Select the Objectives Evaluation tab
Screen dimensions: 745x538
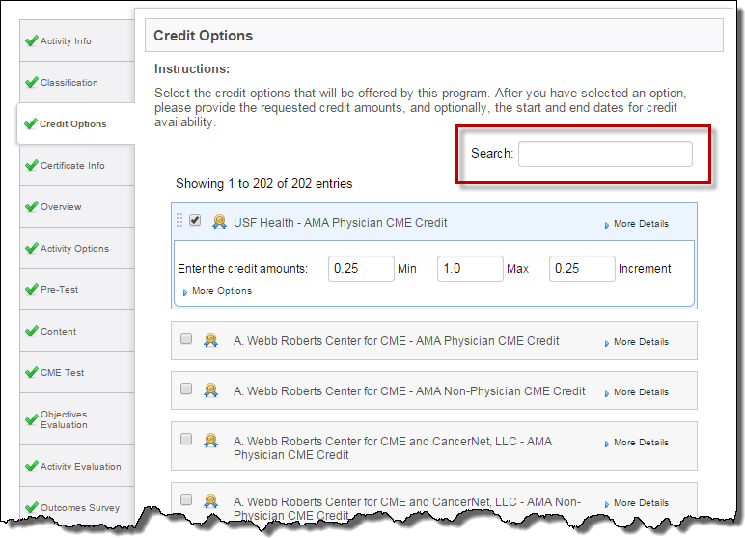[x=77, y=419]
